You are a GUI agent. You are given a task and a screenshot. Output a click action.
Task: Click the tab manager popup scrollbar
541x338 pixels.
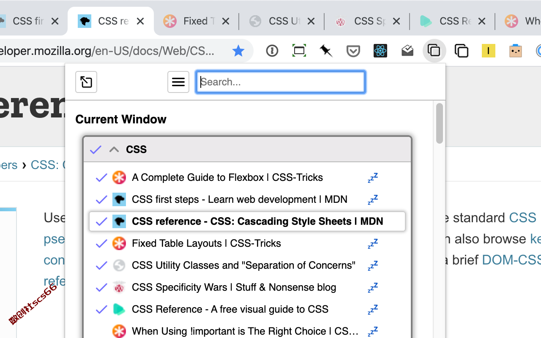tap(440, 123)
